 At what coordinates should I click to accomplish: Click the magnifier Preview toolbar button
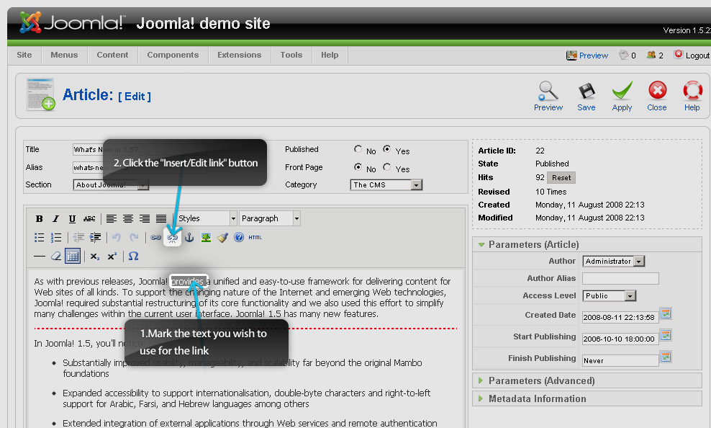pos(548,97)
